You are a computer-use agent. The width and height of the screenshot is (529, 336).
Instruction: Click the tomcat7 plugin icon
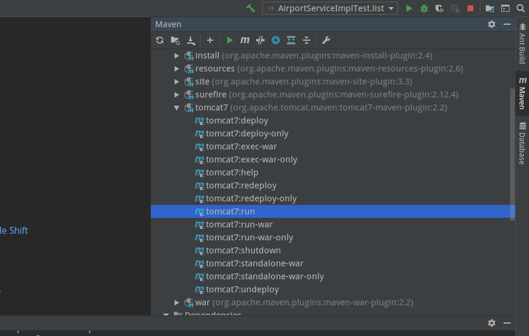pyautogui.click(x=189, y=107)
